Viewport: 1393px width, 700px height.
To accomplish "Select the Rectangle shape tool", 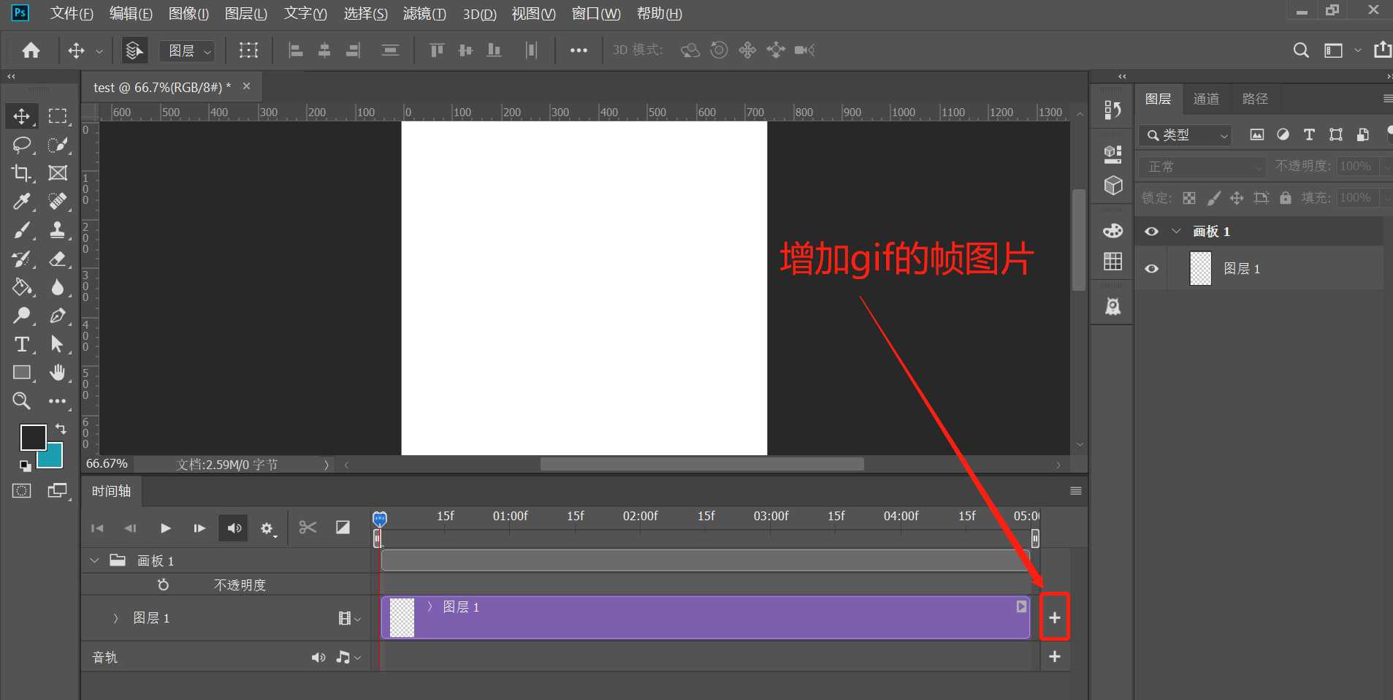I will [22, 373].
